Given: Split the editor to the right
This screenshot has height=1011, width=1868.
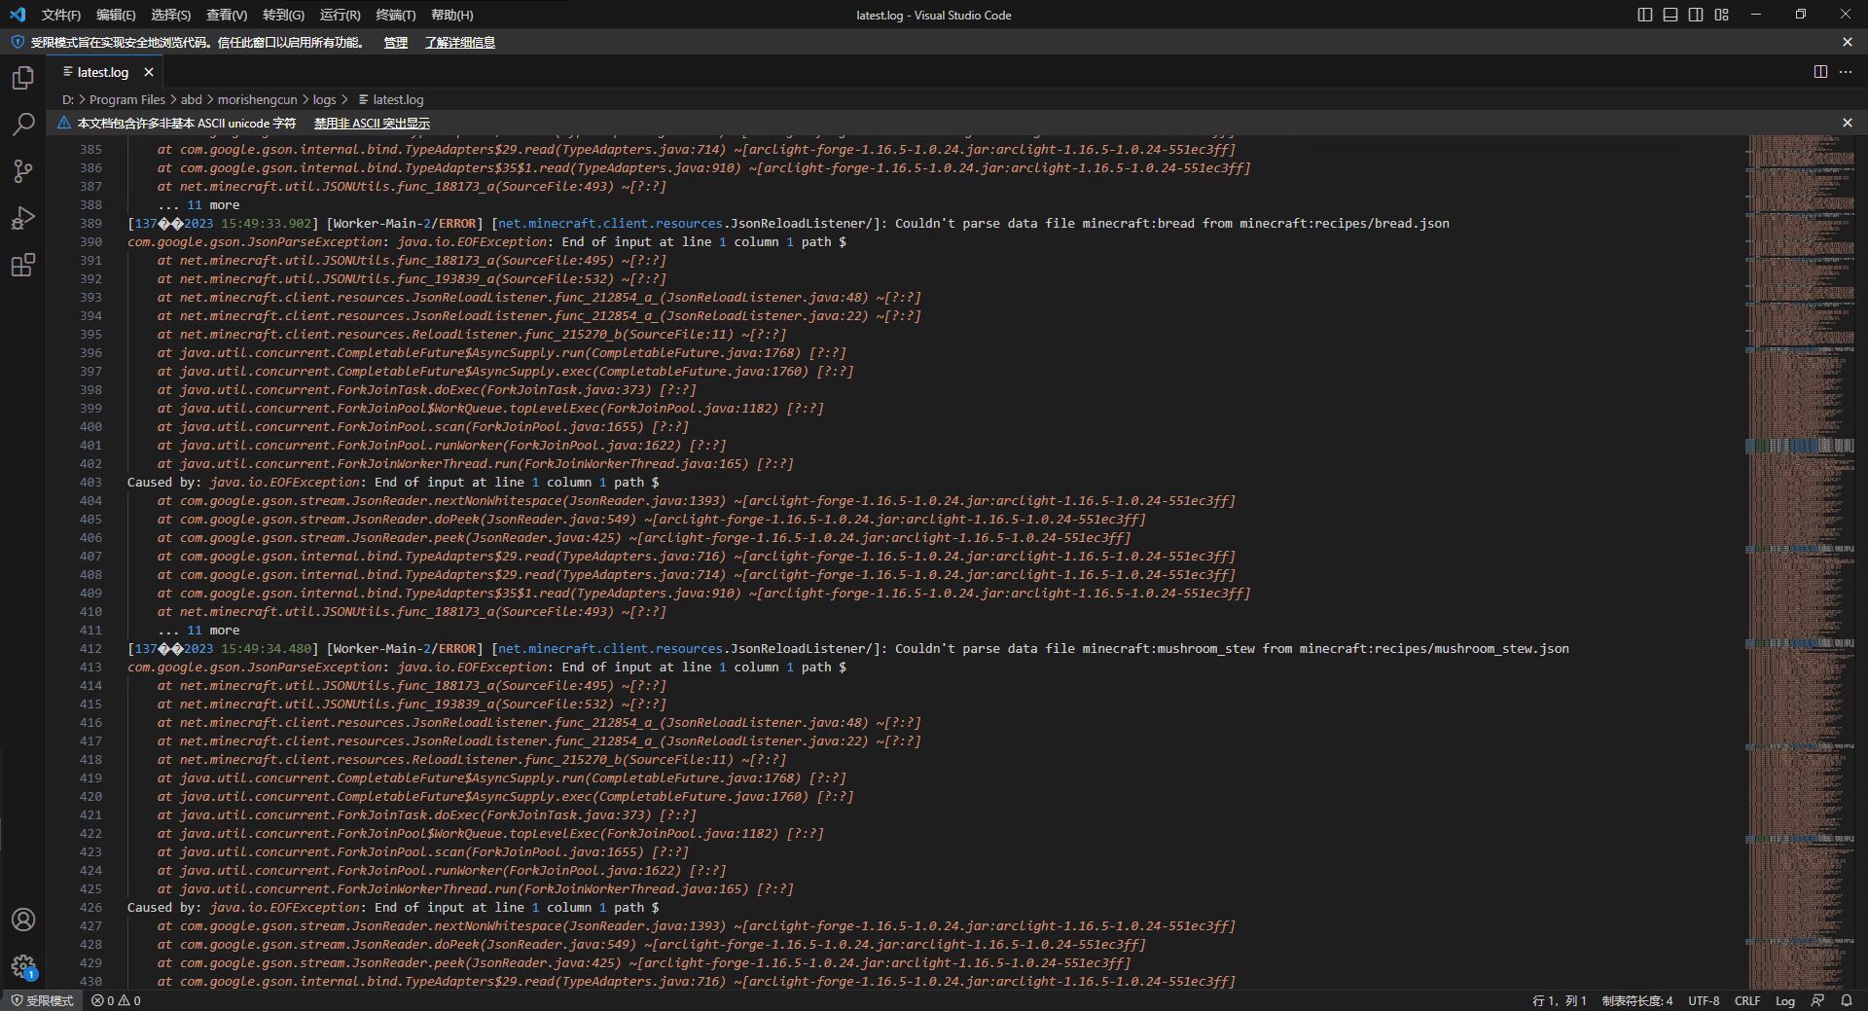Looking at the screenshot, I should (x=1820, y=72).
